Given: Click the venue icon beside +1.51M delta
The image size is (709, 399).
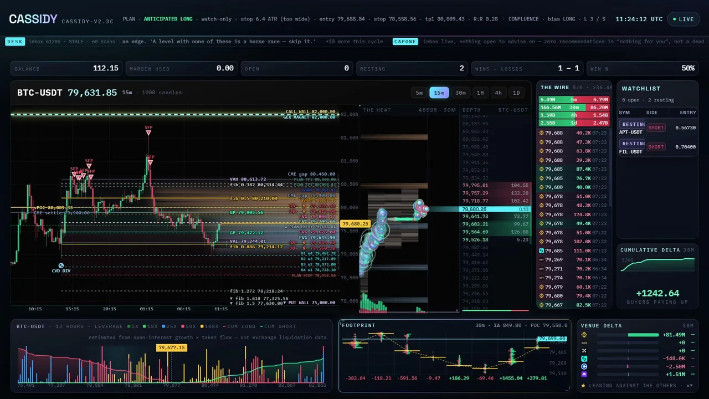Looking at the screenshot, I should 583,375.
